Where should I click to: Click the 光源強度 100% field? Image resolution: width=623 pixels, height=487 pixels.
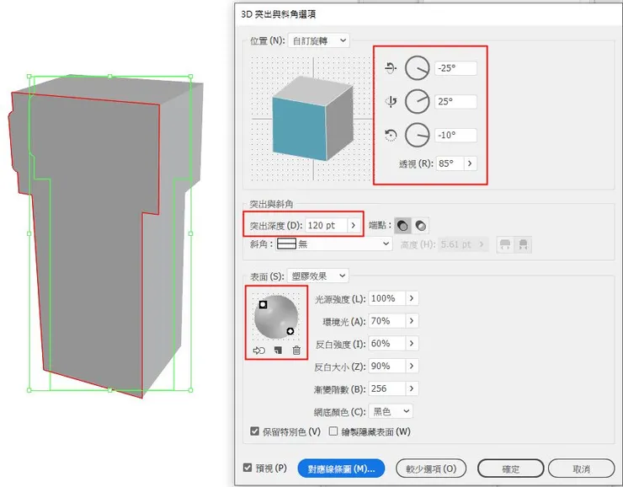point(387,298)
